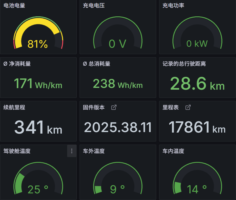Select the 0 kW charging power reading
Viewport: 236px width, 200px height.
pos(197,44)
